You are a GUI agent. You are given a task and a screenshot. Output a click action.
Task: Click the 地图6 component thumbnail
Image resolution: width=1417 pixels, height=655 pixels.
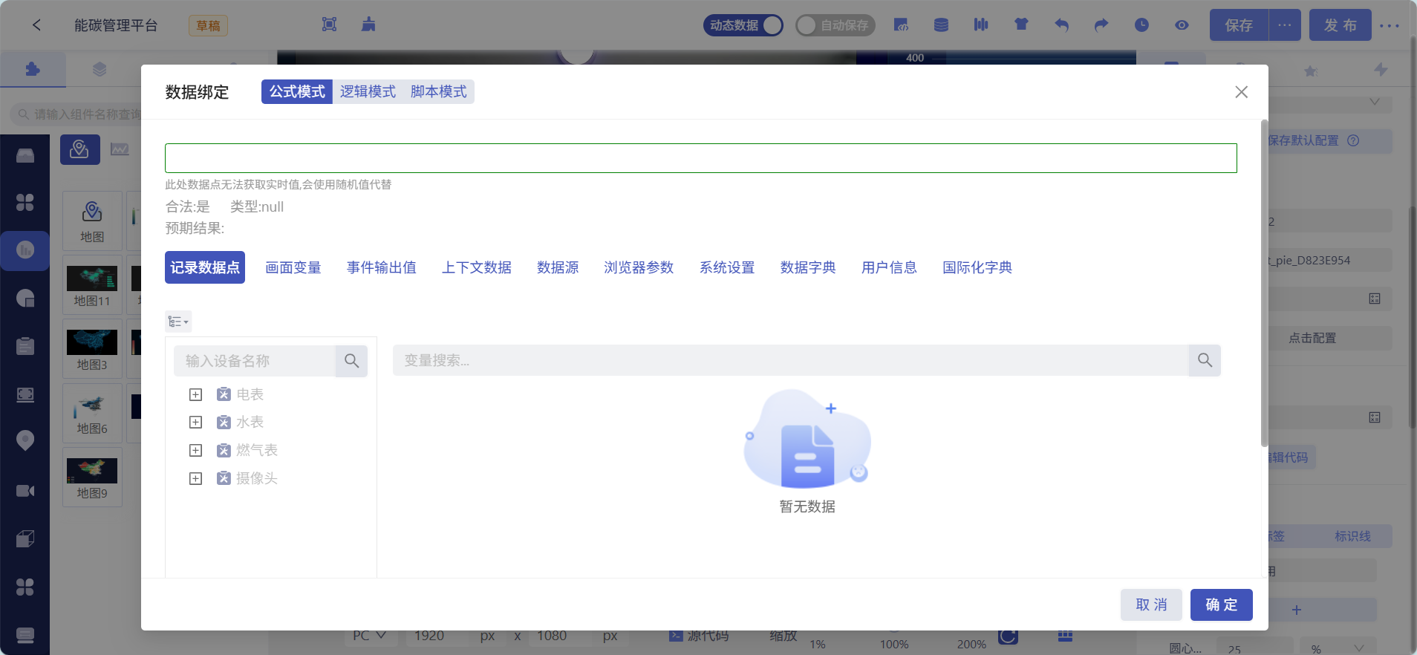[x=92, y=413]
